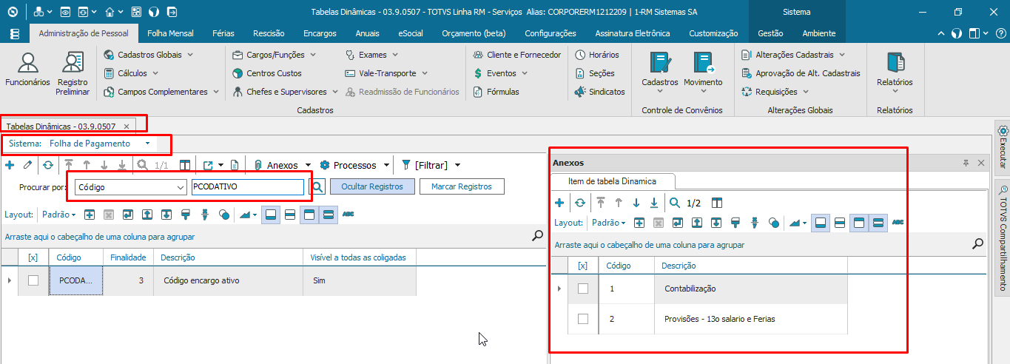The width and height of the screenshot is (1010, 364).
Task: Close the Tabelas Dinâmicas - 03.9.0507 tab
Action: (x=127, y=127)
